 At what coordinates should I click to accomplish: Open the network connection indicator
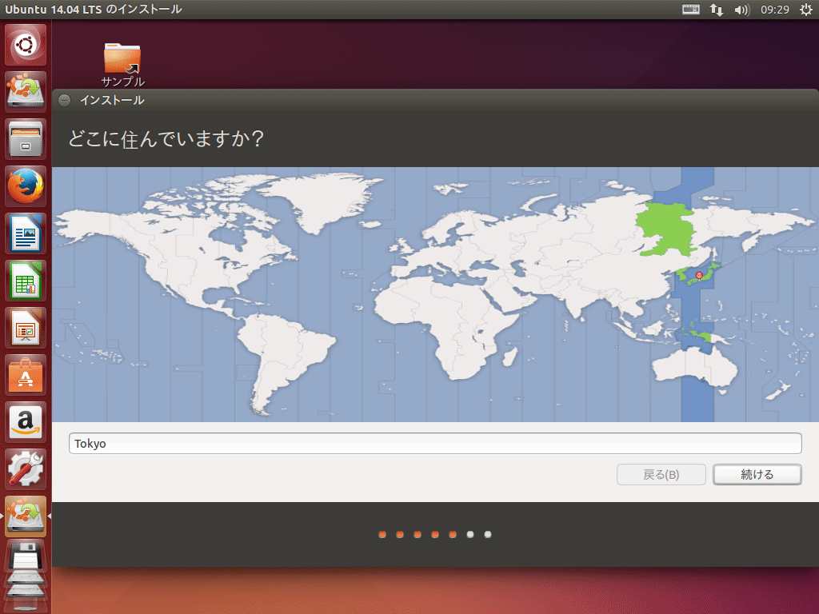click(x=716, y=10)
